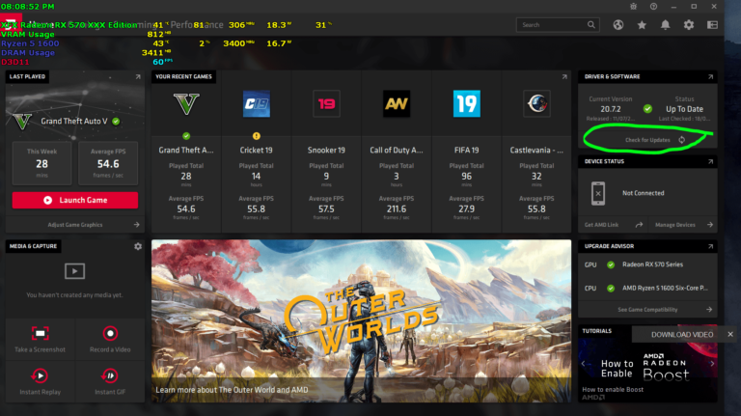Click FIFA 19 Played Total 96

pyautogui.click(x=466, y=176)
